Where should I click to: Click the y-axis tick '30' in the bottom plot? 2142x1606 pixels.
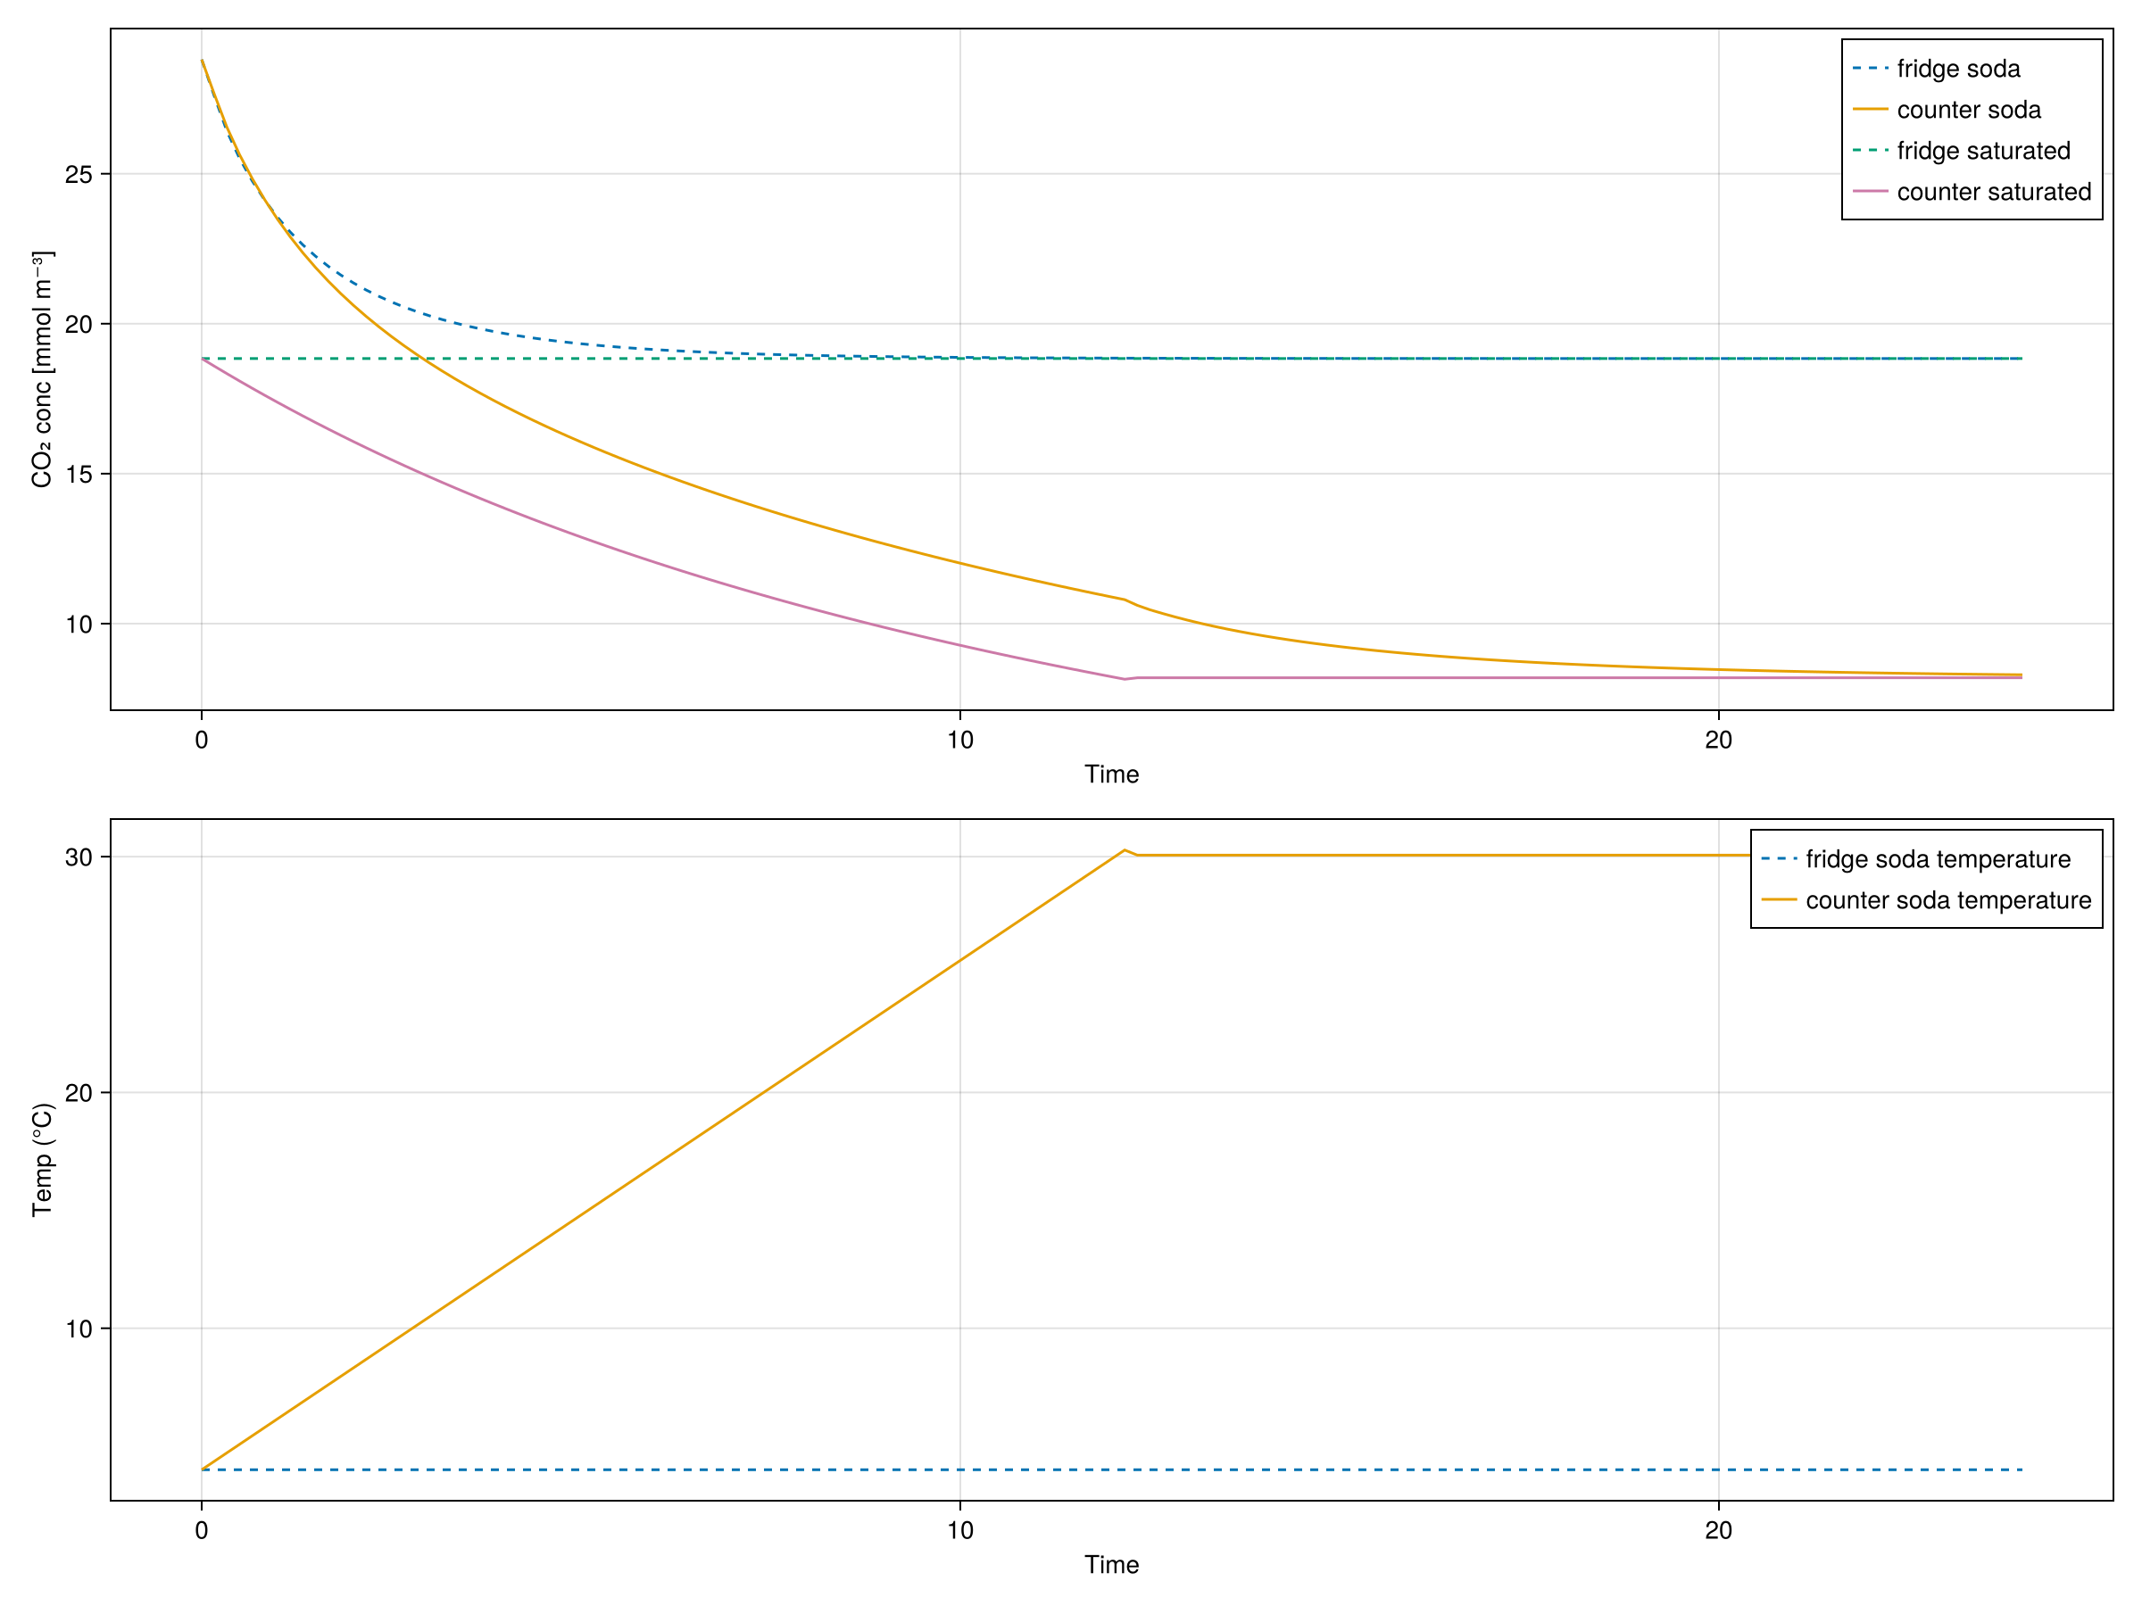point(79,857)
